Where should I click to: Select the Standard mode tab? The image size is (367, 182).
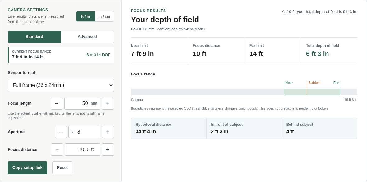click(35, 37)
